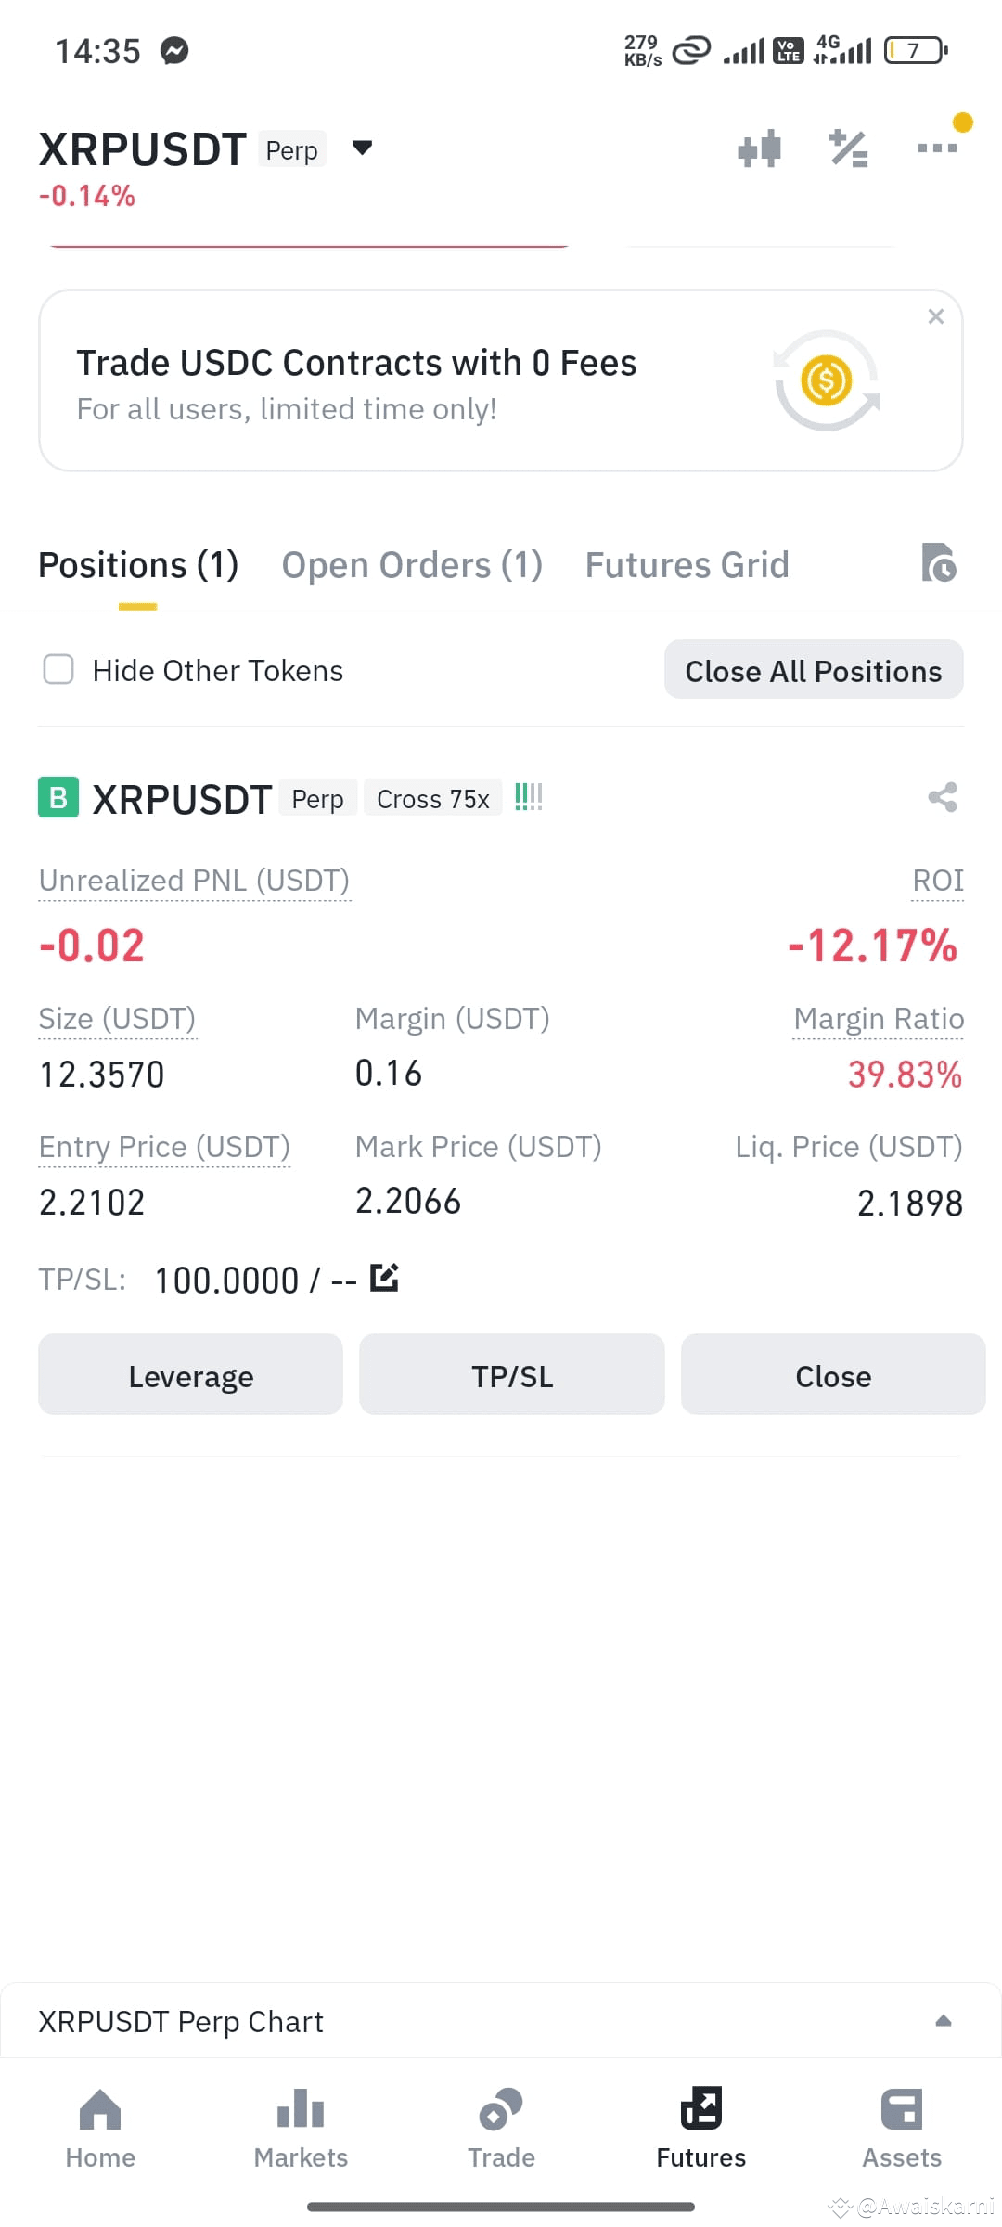Viewport: 1002px width, 2227px height.
Task: Open the Trade USDC Contracts banner
Action: point(501,380)
